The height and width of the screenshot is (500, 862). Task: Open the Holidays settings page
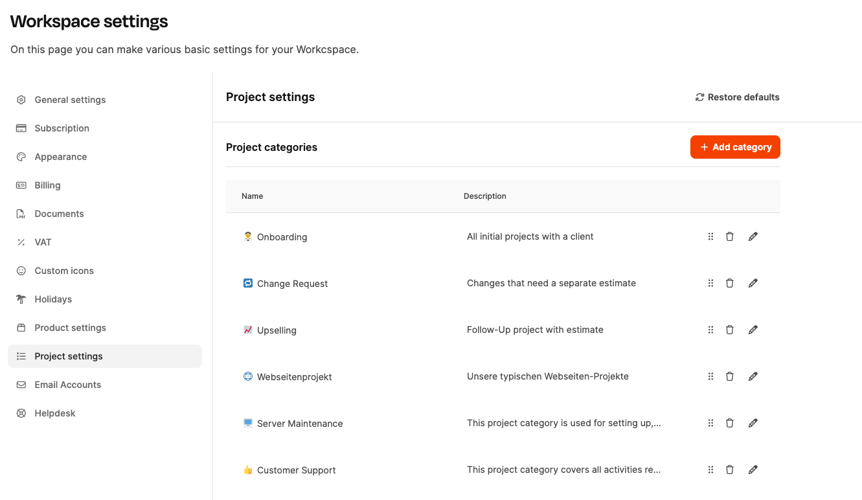pyautogui.click(x=53, y=299)
